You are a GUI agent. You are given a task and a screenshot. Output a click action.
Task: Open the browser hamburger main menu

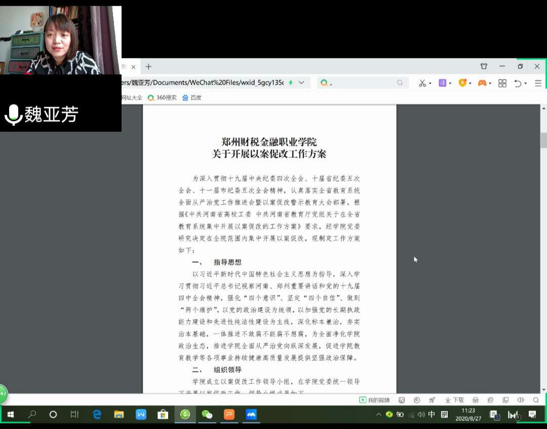538,83
